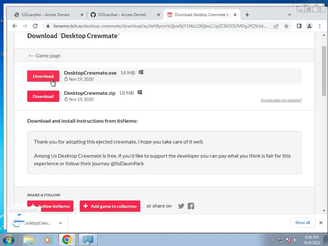Click the page scrollbar down arrow

[x=324, y=211]
